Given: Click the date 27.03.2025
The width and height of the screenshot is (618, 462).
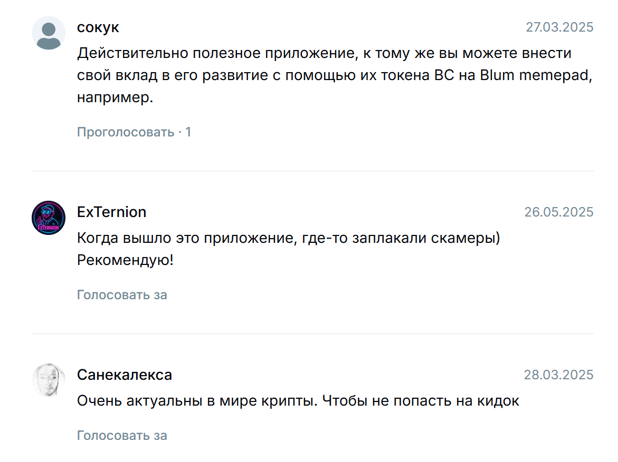Looking at the screenshot, I should tap(559, 27).
